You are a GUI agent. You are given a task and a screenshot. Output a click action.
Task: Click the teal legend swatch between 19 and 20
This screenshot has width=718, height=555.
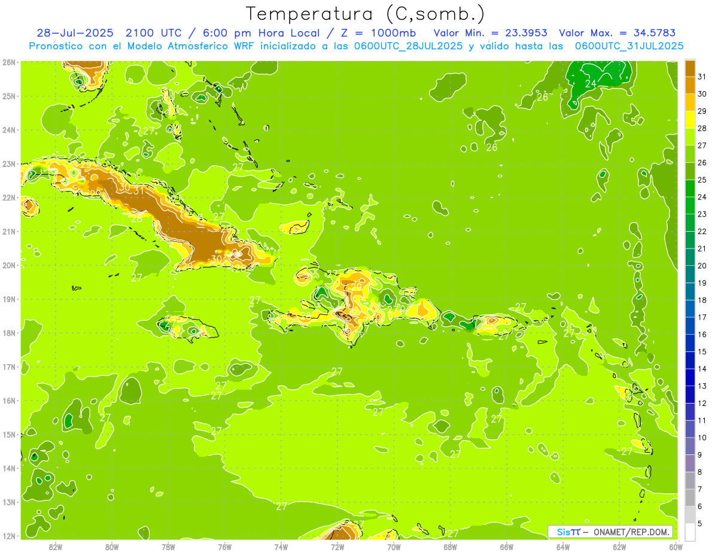tap(690, 274)
